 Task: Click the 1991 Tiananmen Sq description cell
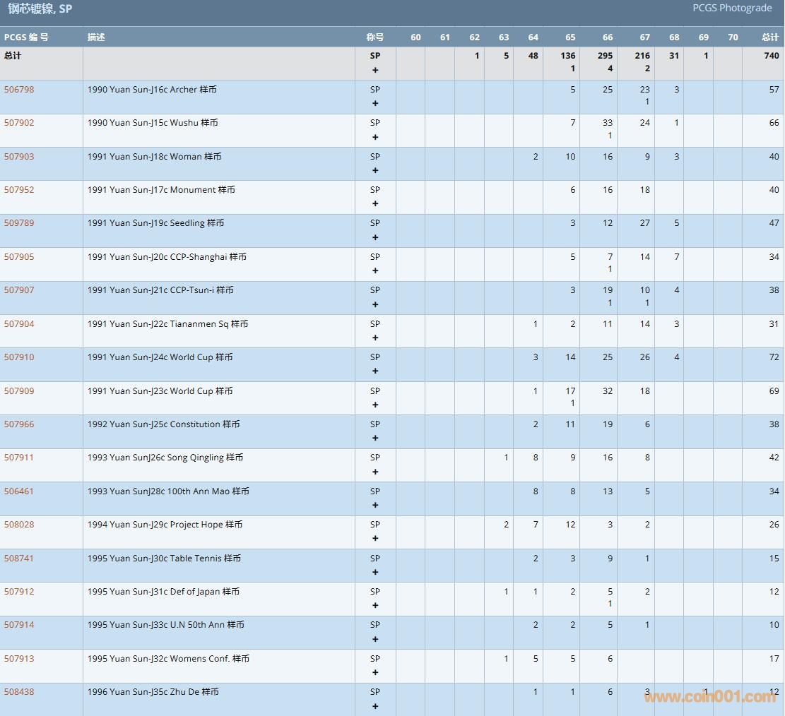click(x=167, y=324)
